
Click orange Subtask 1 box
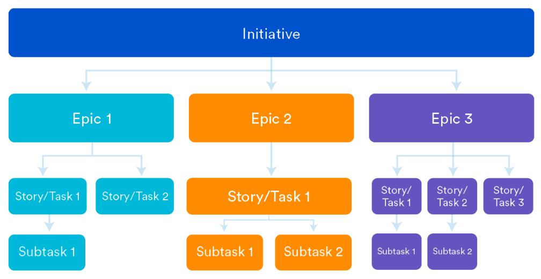(x=224, y=252)
